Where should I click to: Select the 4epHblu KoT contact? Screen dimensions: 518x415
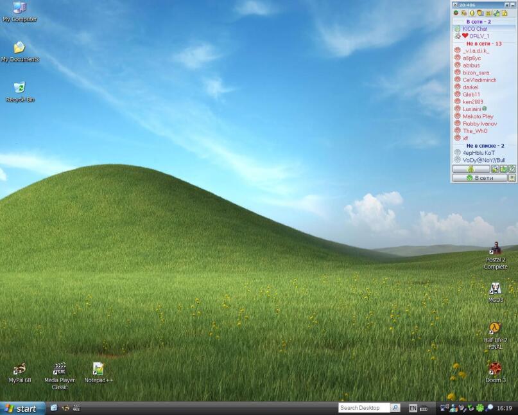pyautogui.click(x=483, y=152)
